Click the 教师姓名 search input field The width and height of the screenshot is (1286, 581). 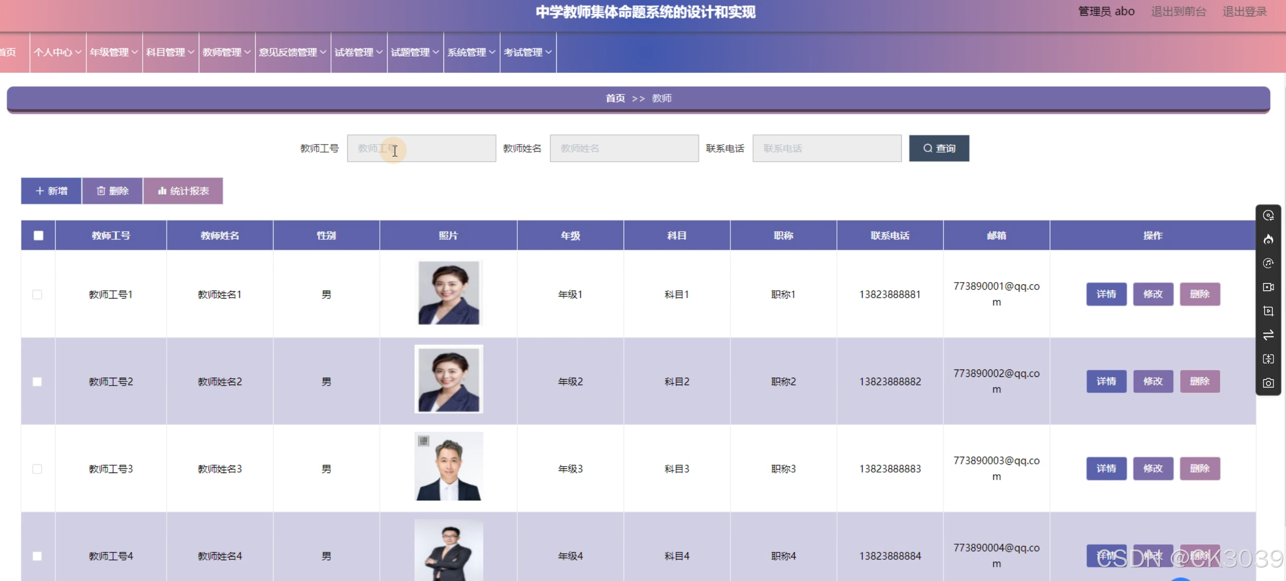(x=624, y=148)
